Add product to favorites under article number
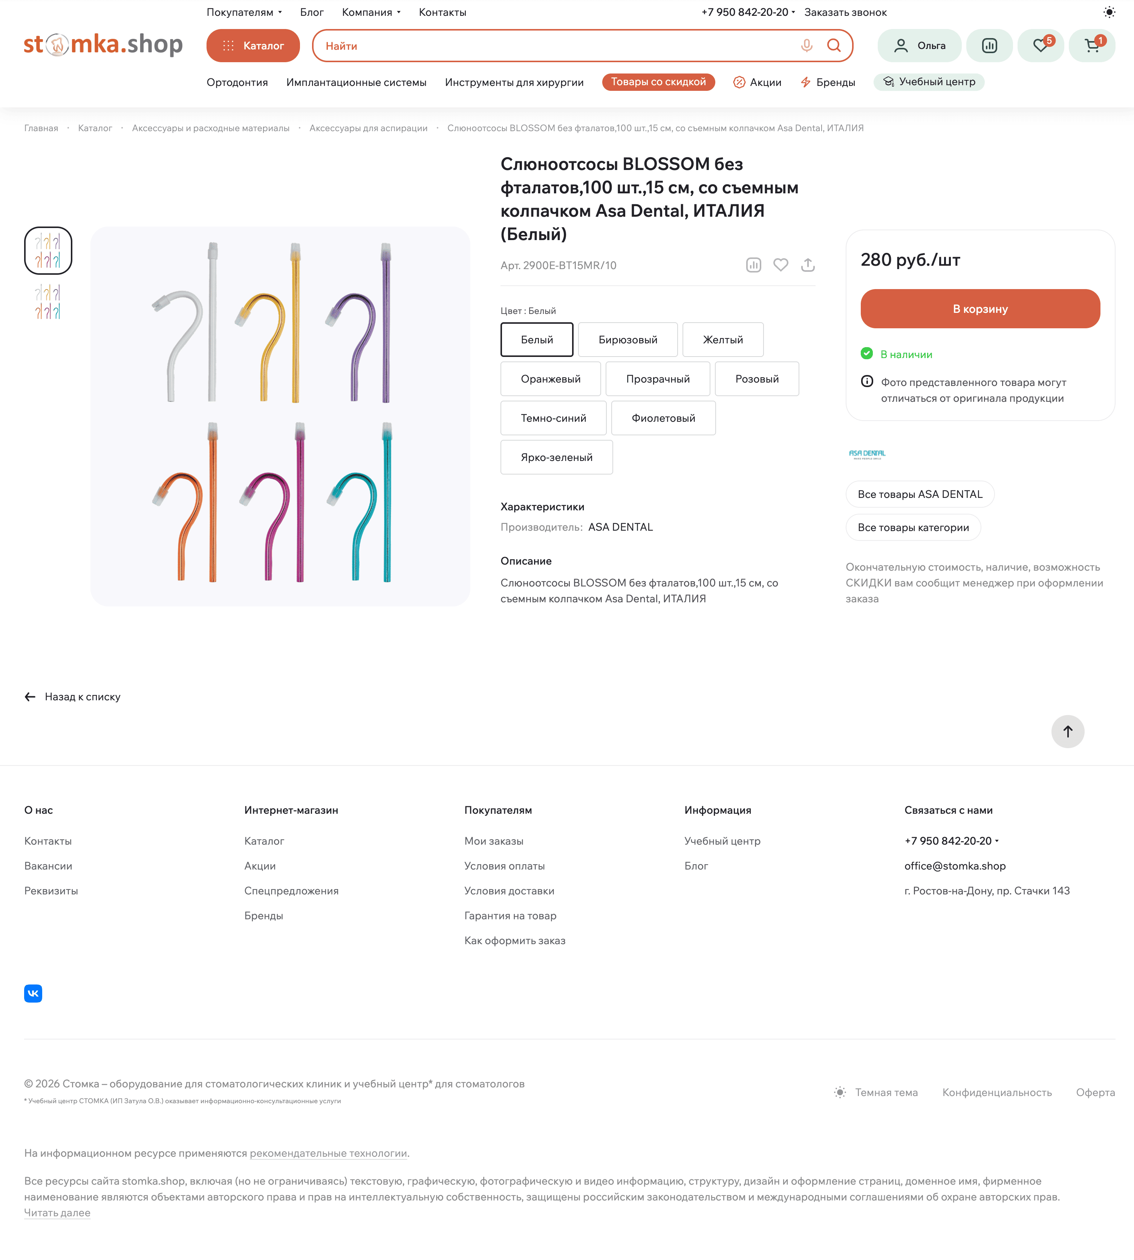 780,265
